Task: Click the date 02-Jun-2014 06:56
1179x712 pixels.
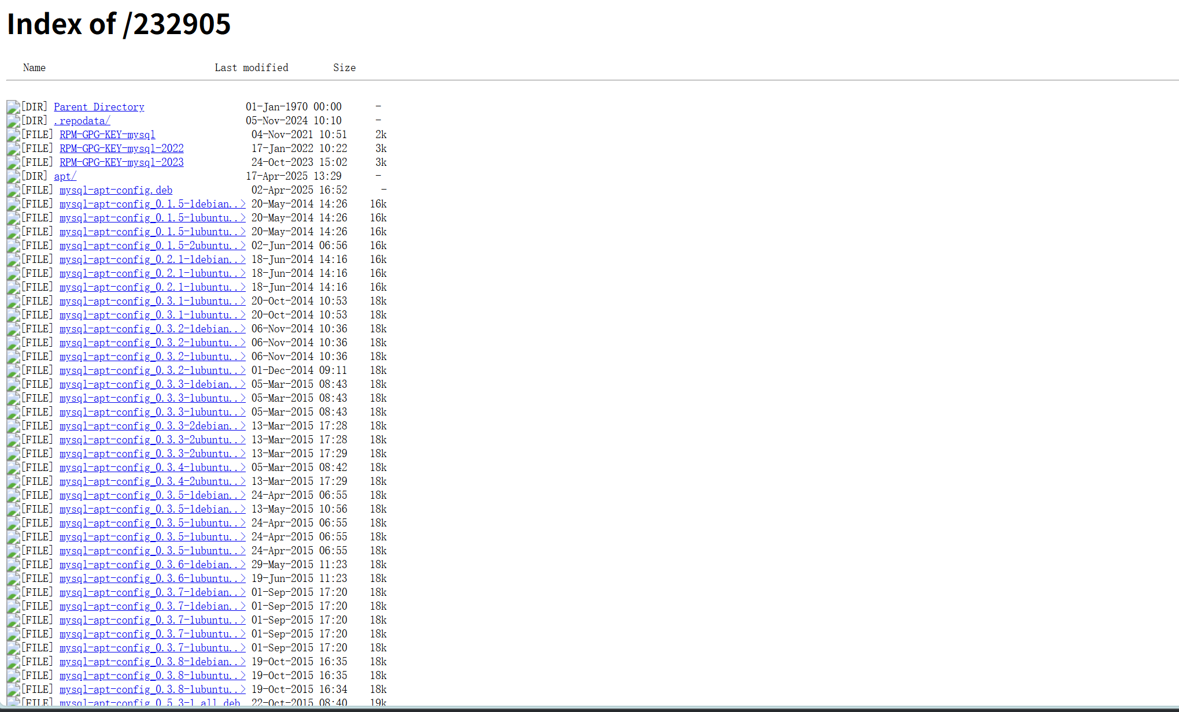Action: (300, 246)
